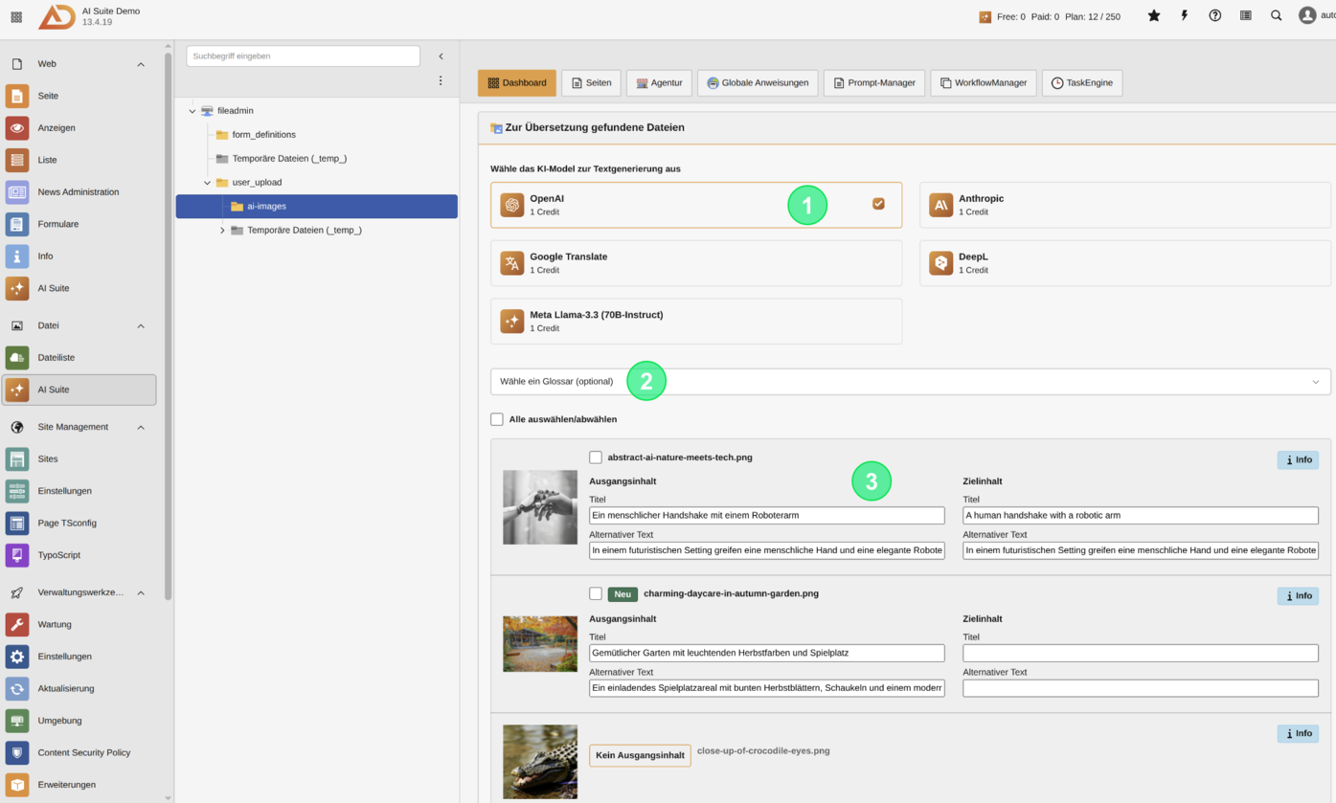The height and width of the screenshot is (803, 1336).
Task: Open the bookmarks star icon
Action: (1154, 16)
